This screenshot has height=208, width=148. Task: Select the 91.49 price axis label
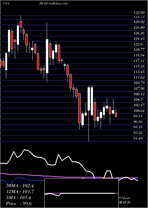tap(138, 138)
